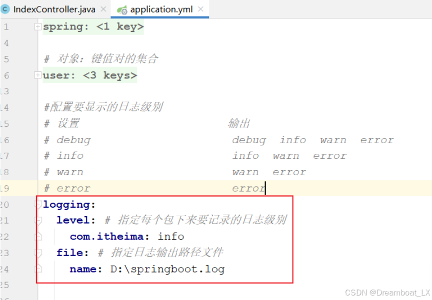The image size is (432, 300).
Task: Click 'error' output on the warn row
Action: tap(289, 172)
